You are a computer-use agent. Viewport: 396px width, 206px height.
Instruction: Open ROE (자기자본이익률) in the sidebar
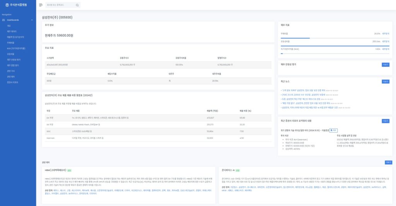point(16,48)
